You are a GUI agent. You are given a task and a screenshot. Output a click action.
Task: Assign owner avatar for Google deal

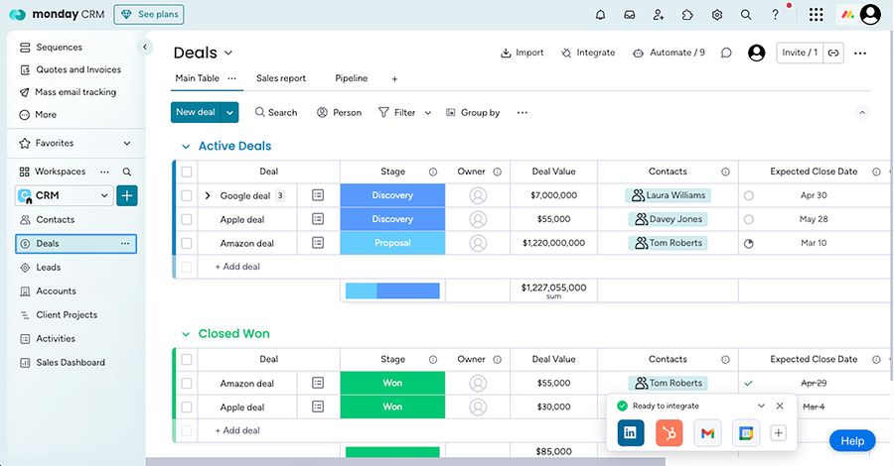tap(478, 195)
